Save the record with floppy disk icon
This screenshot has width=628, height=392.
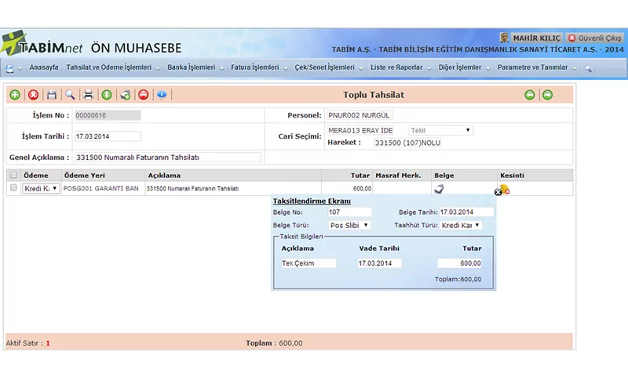[x=52, y=95]
